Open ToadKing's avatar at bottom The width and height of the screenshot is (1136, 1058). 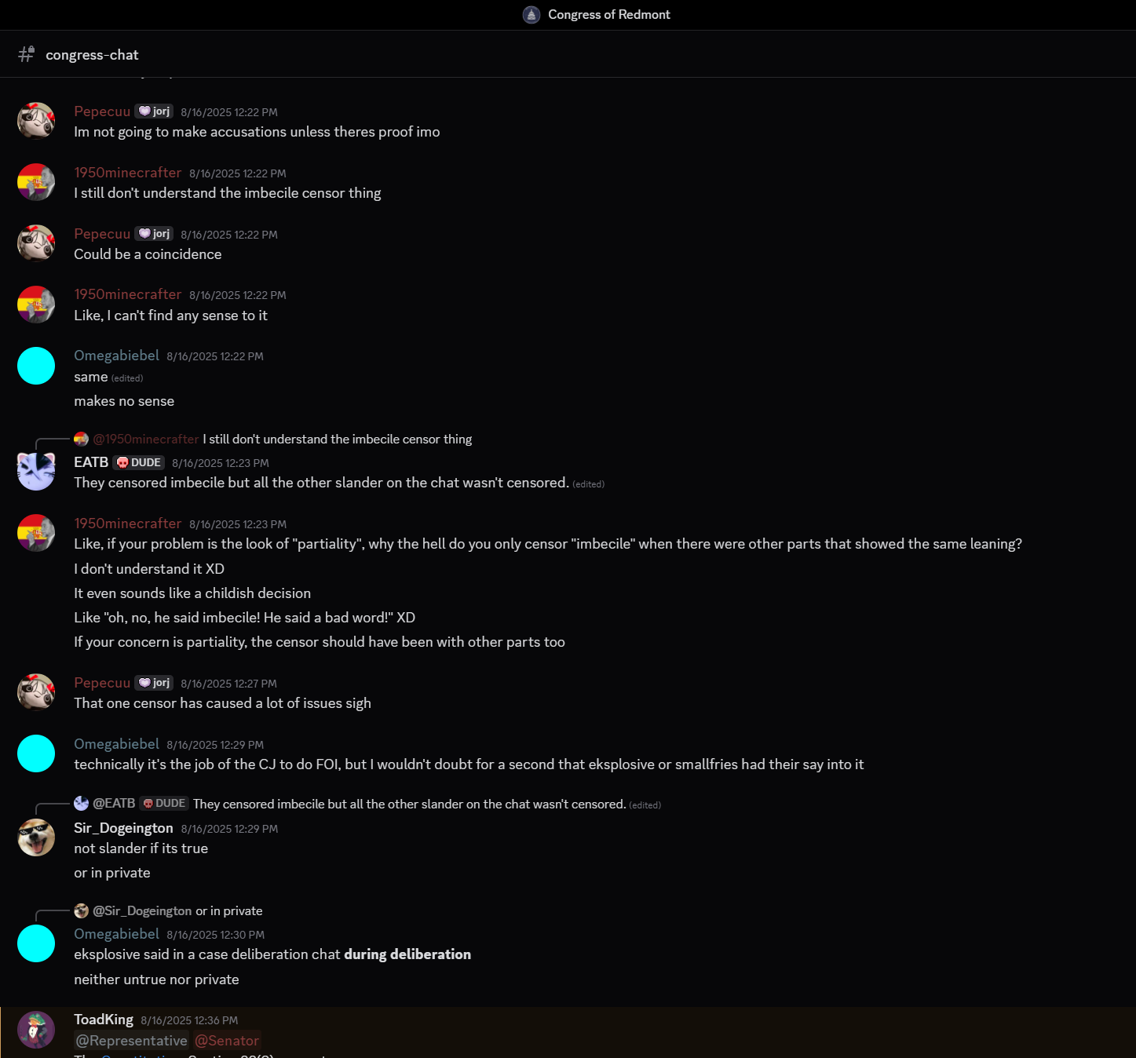pyautogui.click(x=36, y=1030)
